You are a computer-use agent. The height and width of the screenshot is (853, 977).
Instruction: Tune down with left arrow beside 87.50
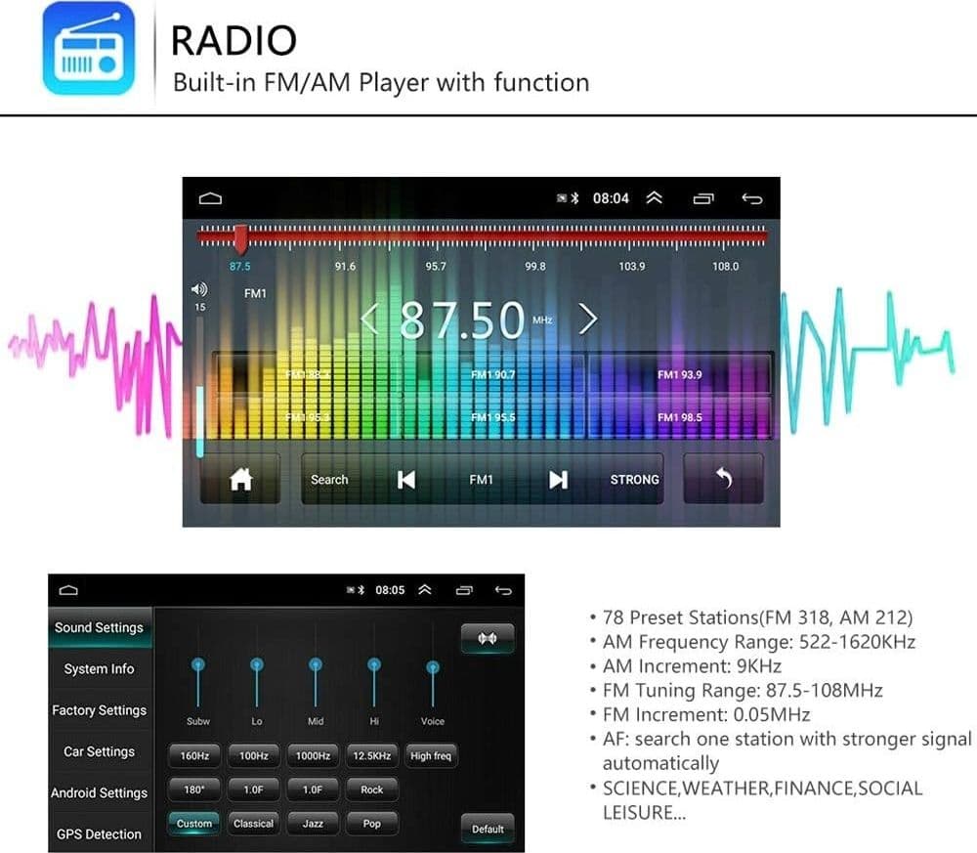click(x=369, y=320)
